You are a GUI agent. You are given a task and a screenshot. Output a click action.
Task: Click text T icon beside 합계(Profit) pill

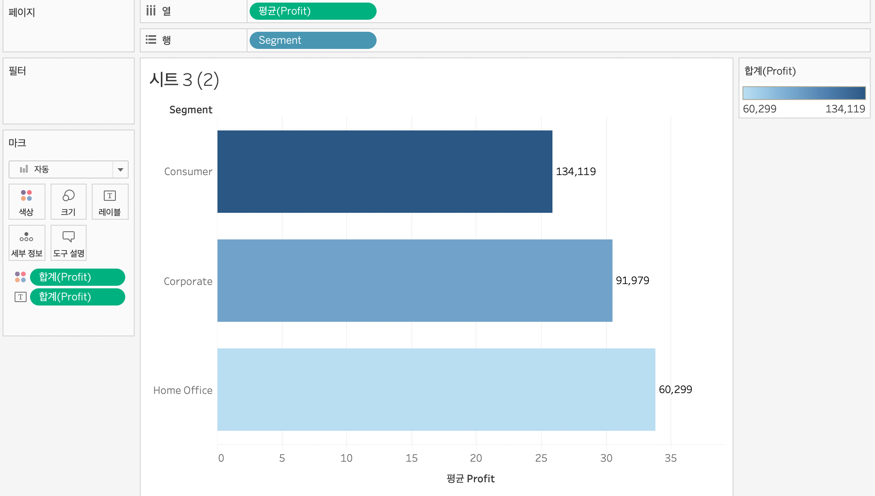(20, 297)
